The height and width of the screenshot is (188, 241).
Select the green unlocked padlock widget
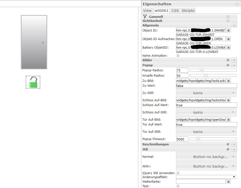click(33, 82)
